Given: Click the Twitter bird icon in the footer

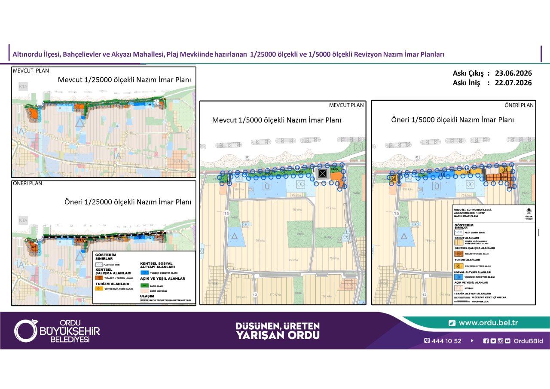Looking at the screenshot, I should (493, 341).
